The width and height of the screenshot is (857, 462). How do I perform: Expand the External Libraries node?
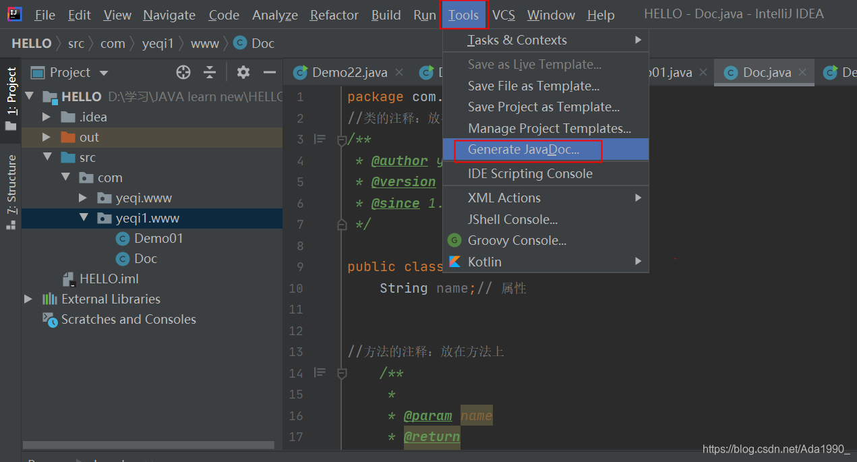(28, 299)
